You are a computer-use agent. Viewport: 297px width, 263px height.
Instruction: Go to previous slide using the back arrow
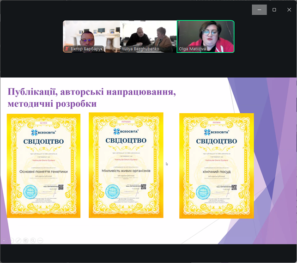tap(4, 241)
